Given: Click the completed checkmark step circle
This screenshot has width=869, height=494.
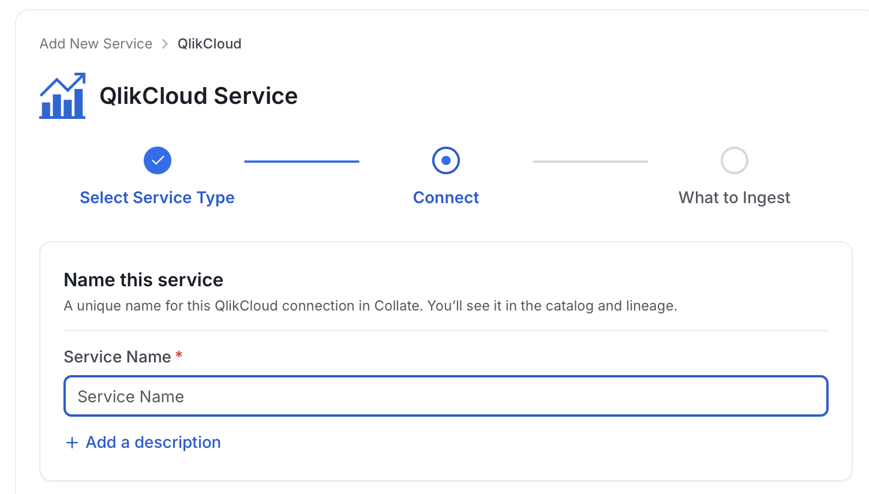Looking at the screenshot, I should click(158, 160).
